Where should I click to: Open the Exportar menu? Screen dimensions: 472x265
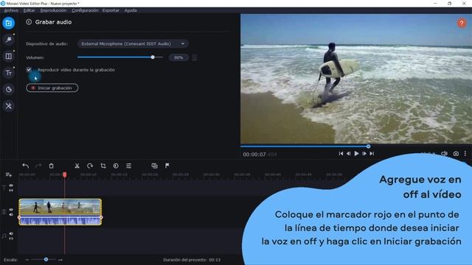(111, 10)
